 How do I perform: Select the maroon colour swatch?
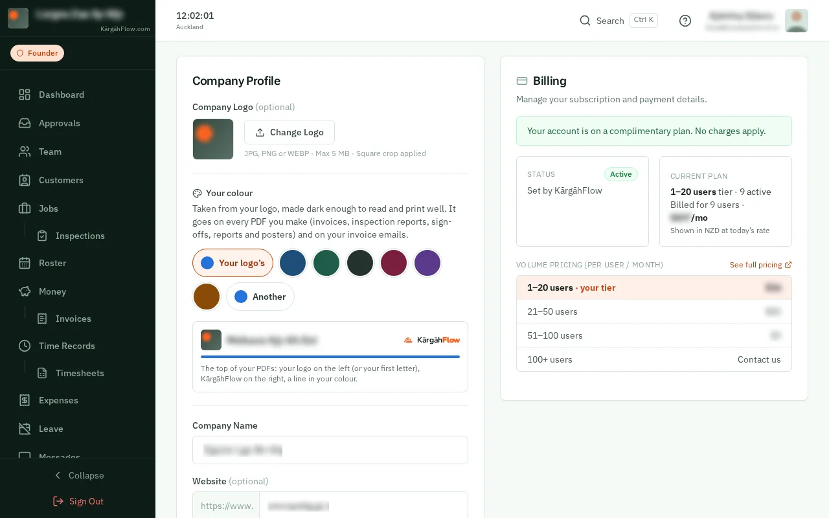[394, 263]
